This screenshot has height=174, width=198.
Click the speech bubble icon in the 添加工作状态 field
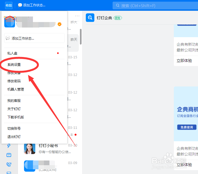coord(8,38)
